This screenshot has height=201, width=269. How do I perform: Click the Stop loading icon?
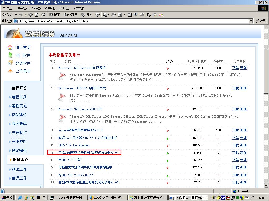point(31,15)
